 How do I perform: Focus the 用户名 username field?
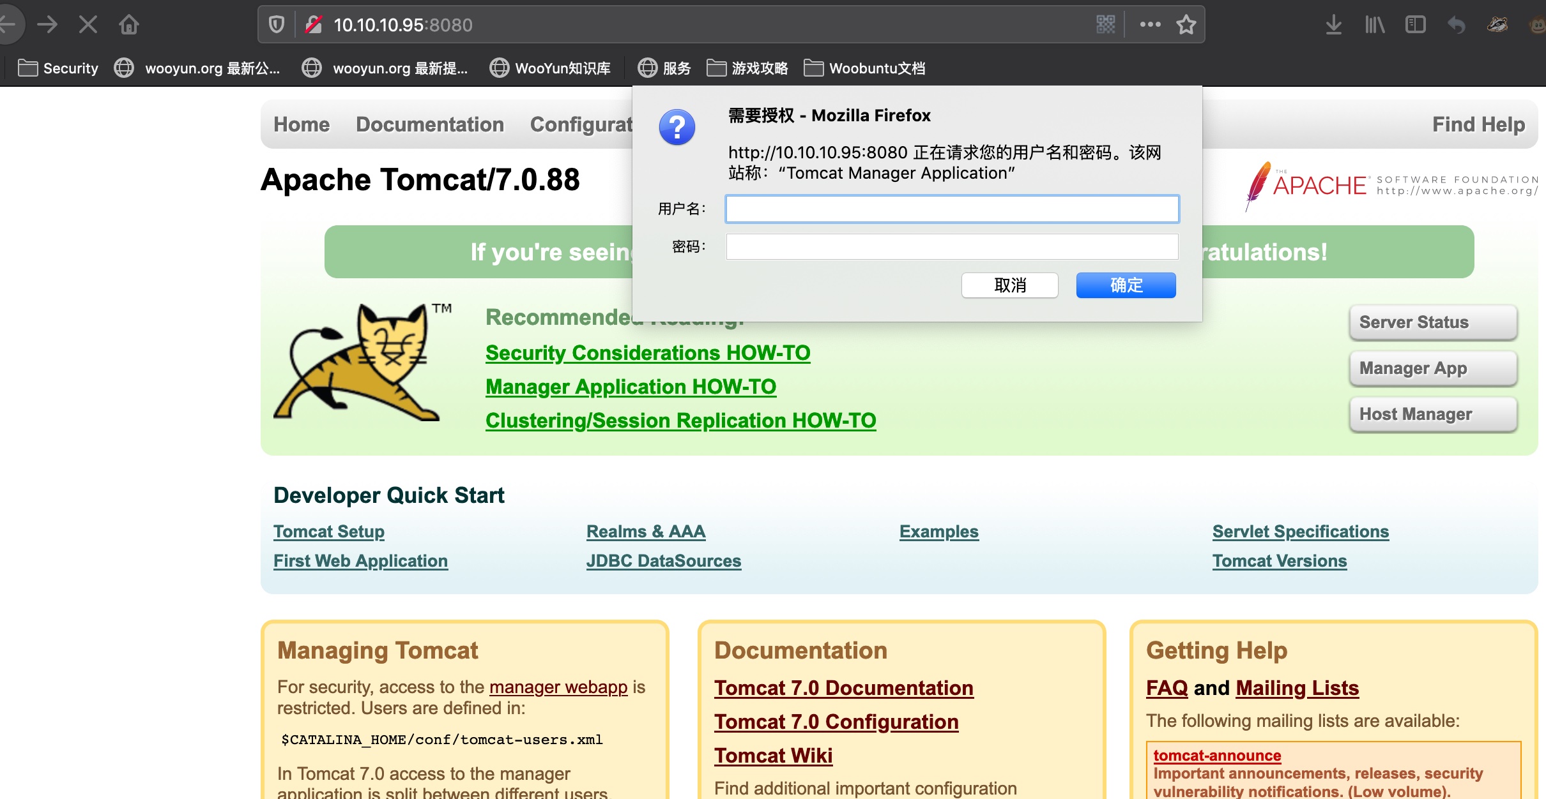click(952, 209)
